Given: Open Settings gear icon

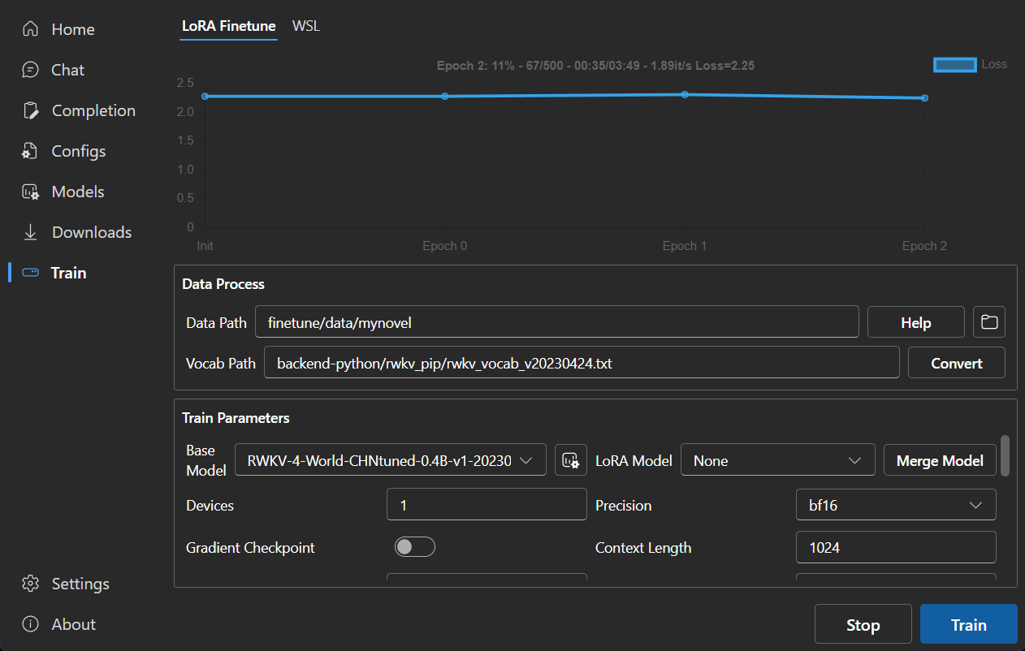Looking at the screenshot, I should (x=31, y=584).
